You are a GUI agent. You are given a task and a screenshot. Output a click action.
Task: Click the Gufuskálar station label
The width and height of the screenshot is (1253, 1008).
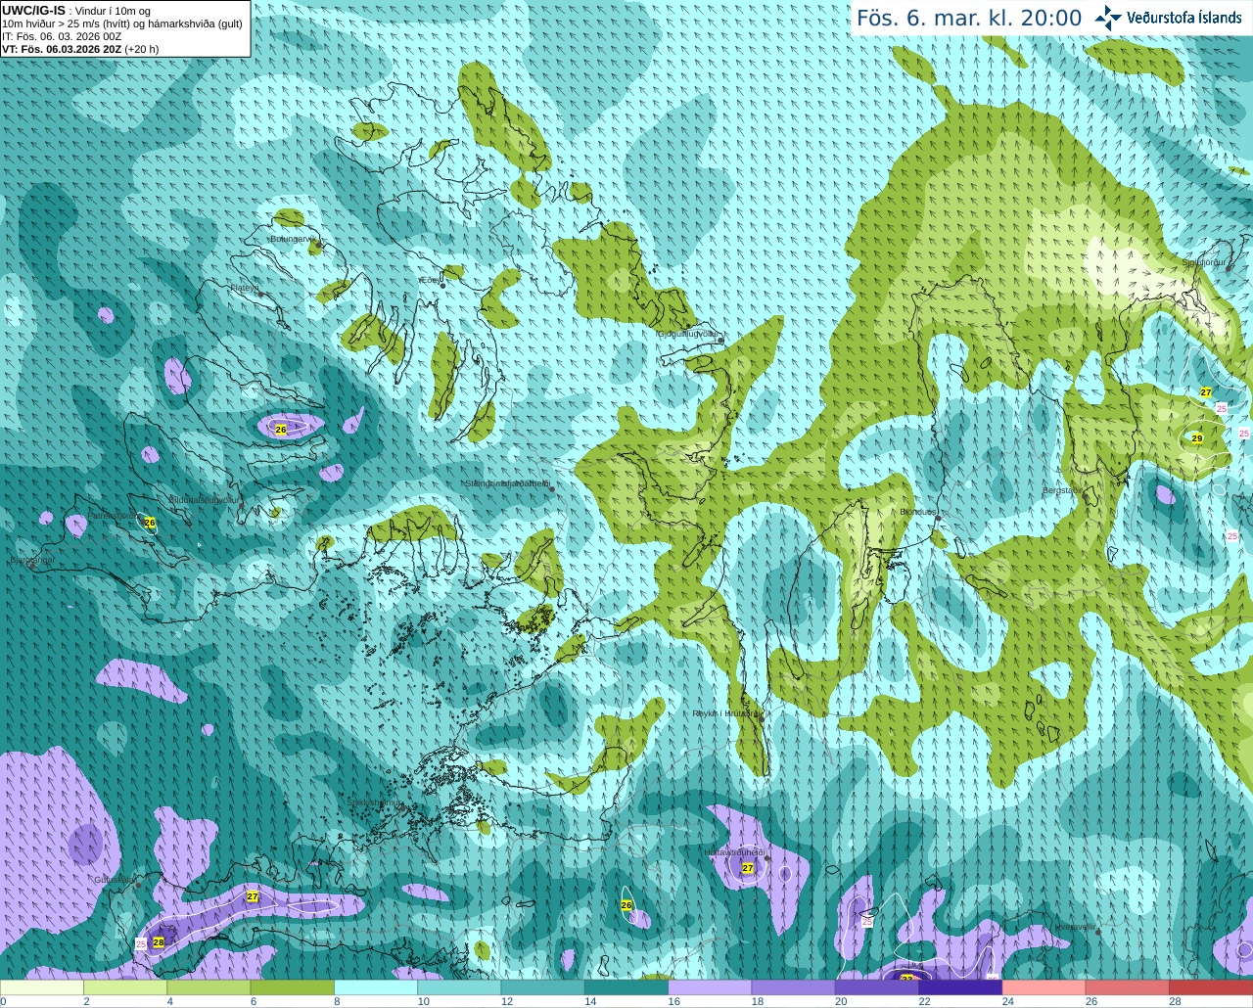click(114, 879)
